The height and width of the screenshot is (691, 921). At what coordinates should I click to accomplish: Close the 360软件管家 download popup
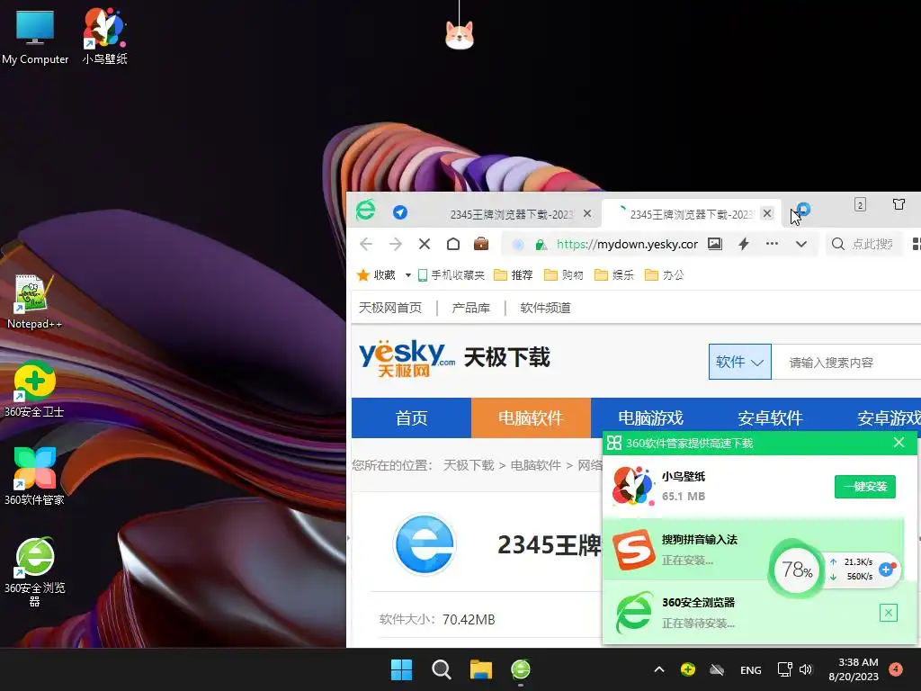click(x=899, y=443)
